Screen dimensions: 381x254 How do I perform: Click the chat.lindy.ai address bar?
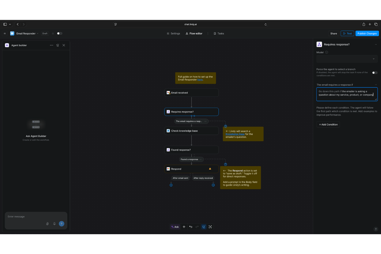(190, 24)
